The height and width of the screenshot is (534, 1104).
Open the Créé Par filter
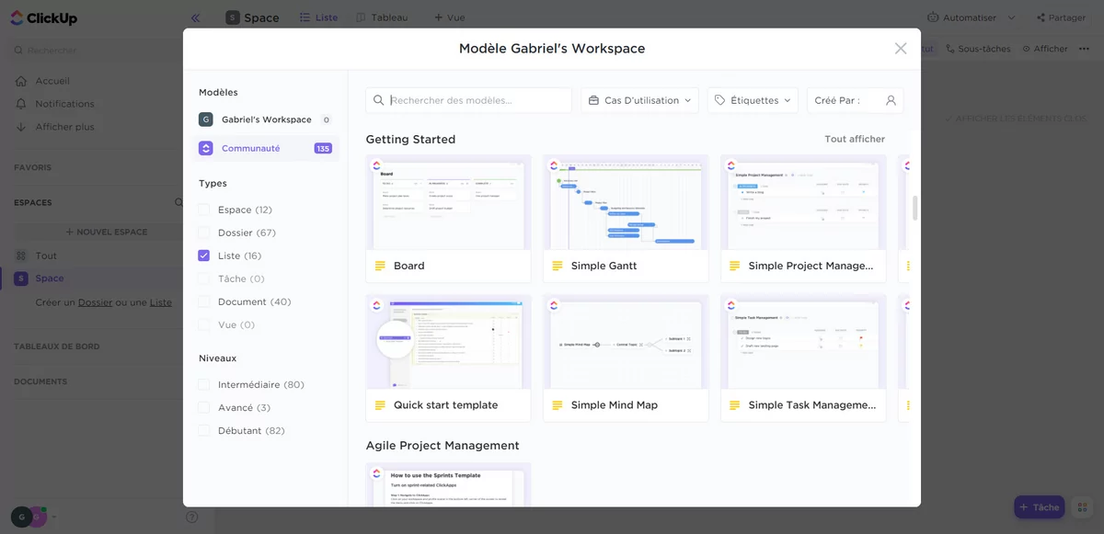point(856,100)
